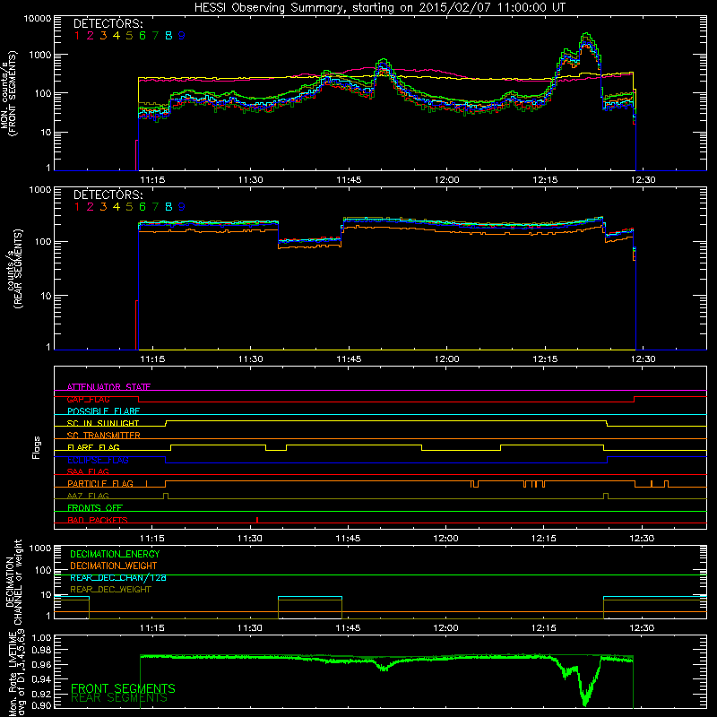Screen dimensions: 717x717
Task: Select detector 8 in the front segments legend
Action: (x=168, y=36)
